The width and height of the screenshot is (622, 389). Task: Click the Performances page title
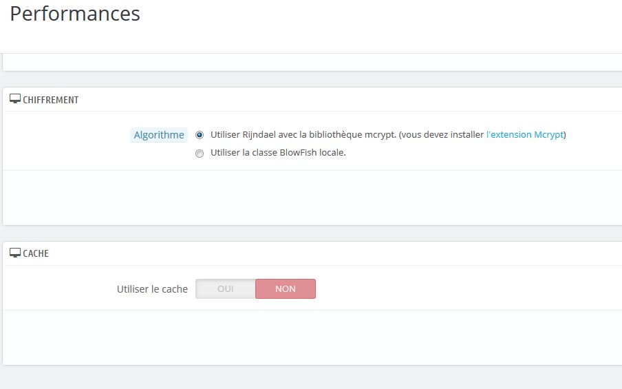click(x=75, y=14)
